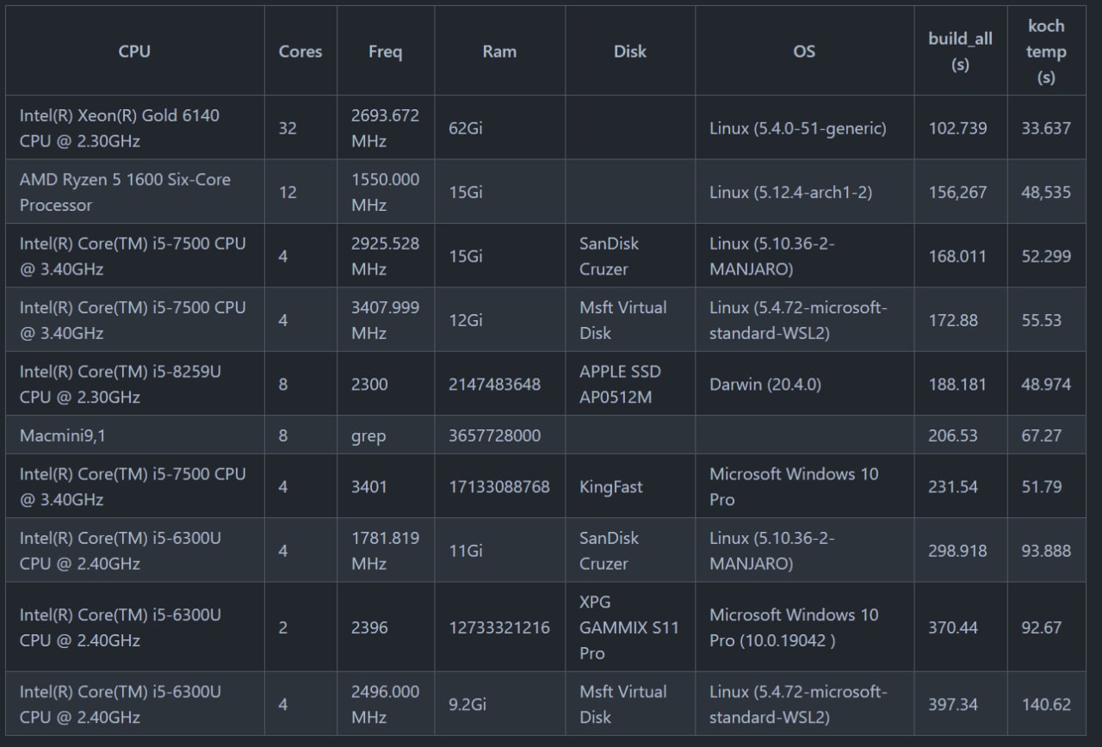The image size is (1102, 747).
Task: Click the Disk column header
Action: click(630, 52)
